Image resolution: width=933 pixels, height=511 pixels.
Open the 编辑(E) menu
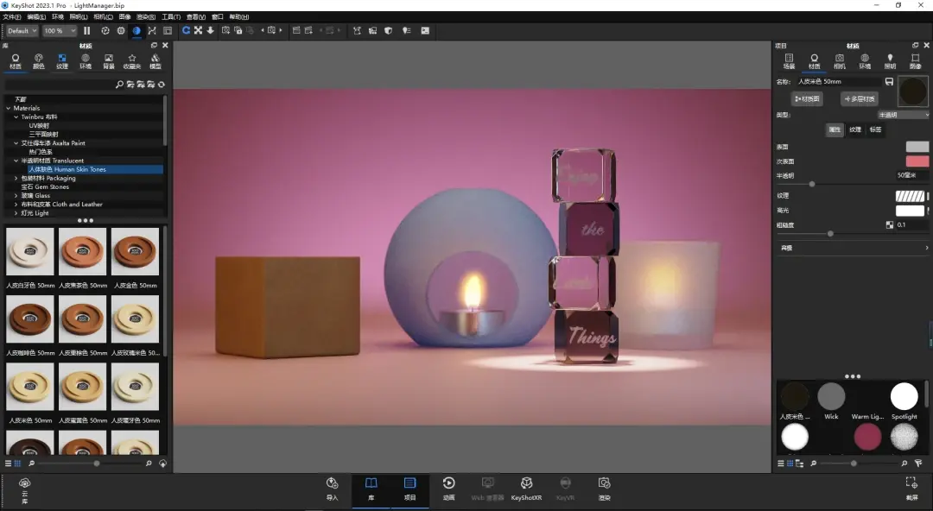(x=36, y=16)
